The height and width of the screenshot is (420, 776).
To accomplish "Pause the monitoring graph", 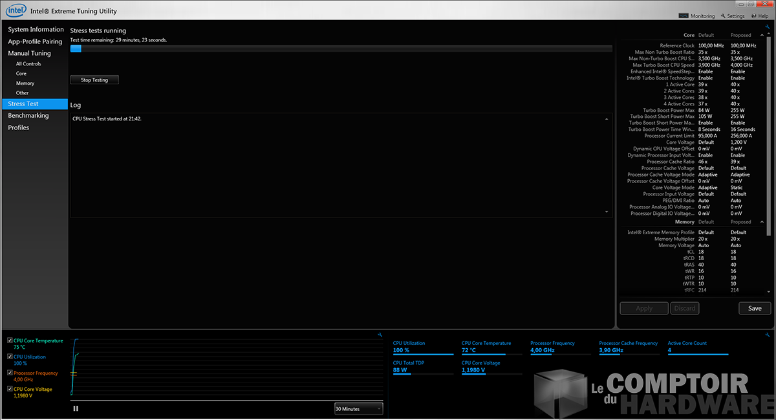I will (76, 408).
